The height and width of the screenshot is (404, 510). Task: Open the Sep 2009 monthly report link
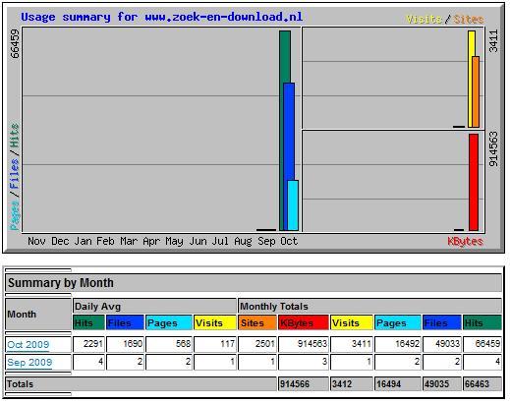click(29, 363)
